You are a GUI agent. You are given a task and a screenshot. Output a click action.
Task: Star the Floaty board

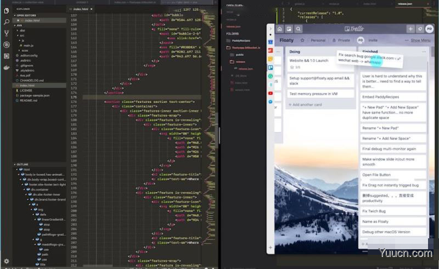click(303, 40)
